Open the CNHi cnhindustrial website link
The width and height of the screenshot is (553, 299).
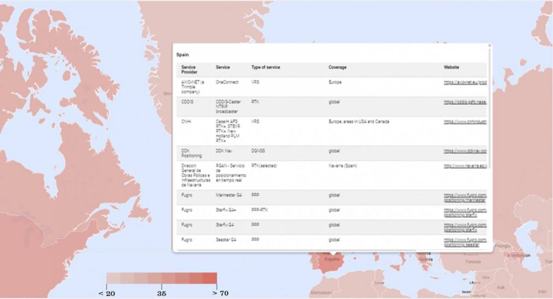pos(465,122)
